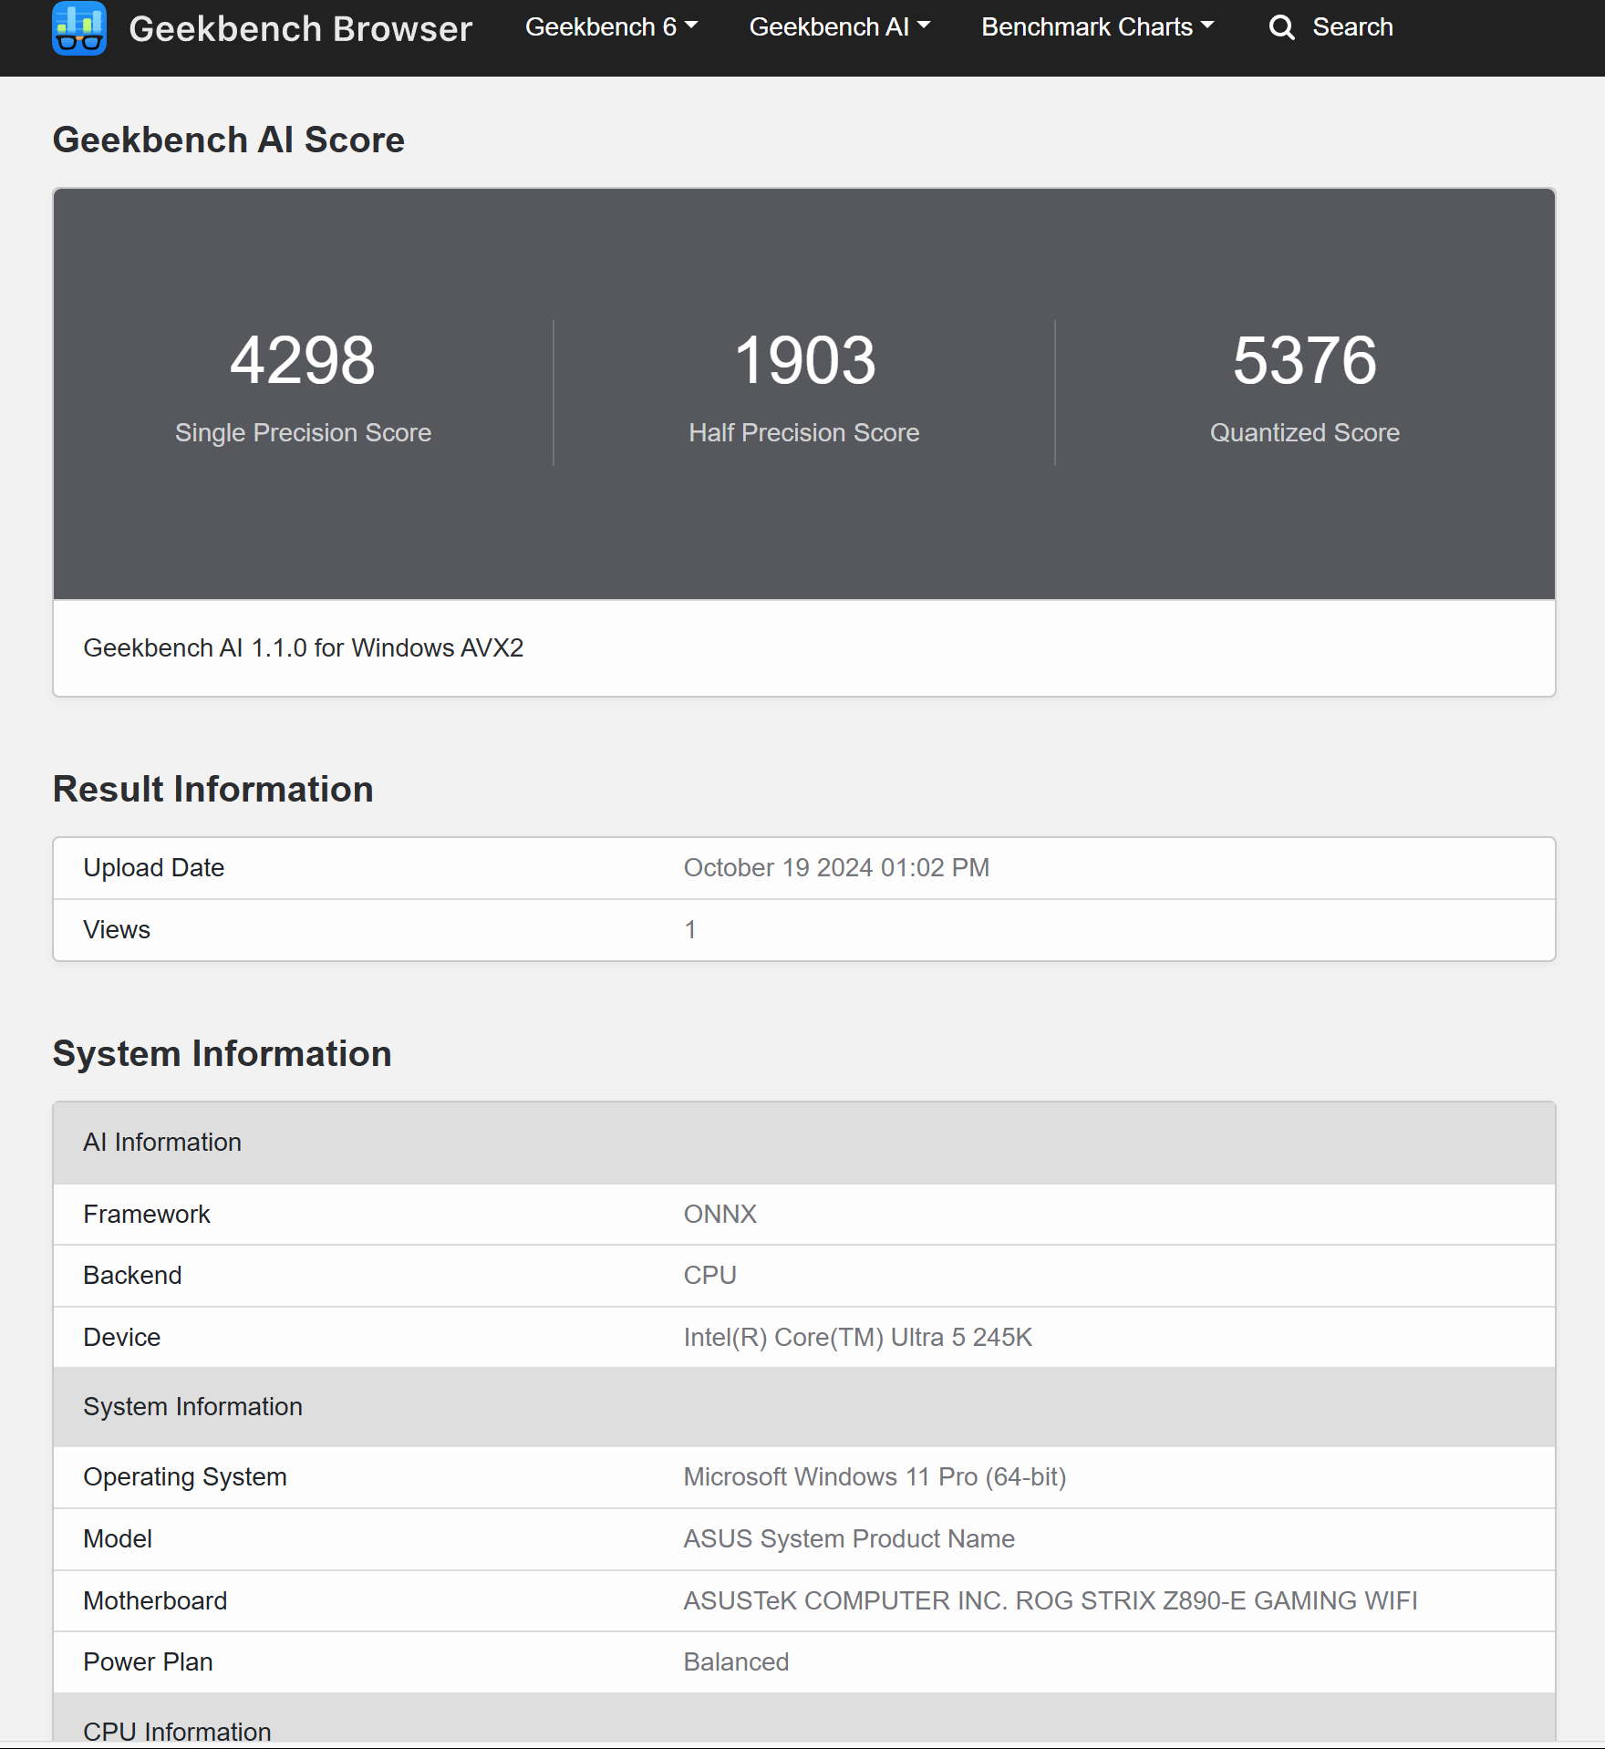Click the Geekbench AI 1.1.0 version text
Image resolution: width=1605 pixels, height=1749 pixels.
pyautogui.click(x=304, y=647)
